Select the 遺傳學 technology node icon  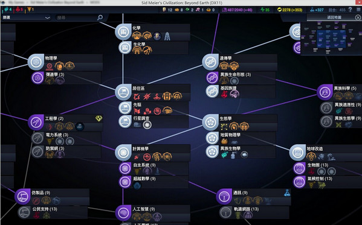210,62
